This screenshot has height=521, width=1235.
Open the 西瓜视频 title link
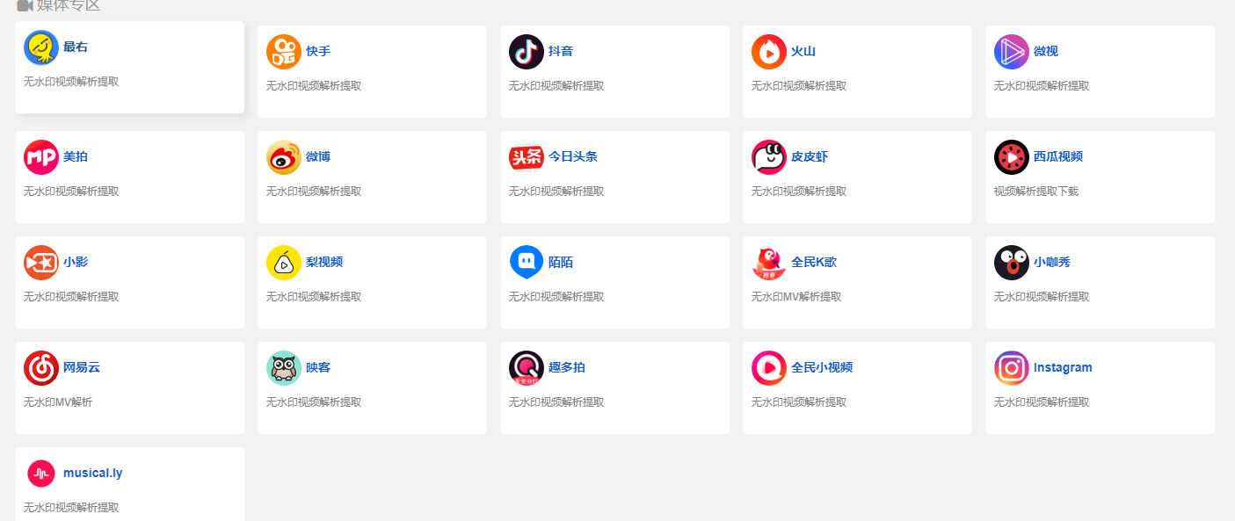point(1058,156)
